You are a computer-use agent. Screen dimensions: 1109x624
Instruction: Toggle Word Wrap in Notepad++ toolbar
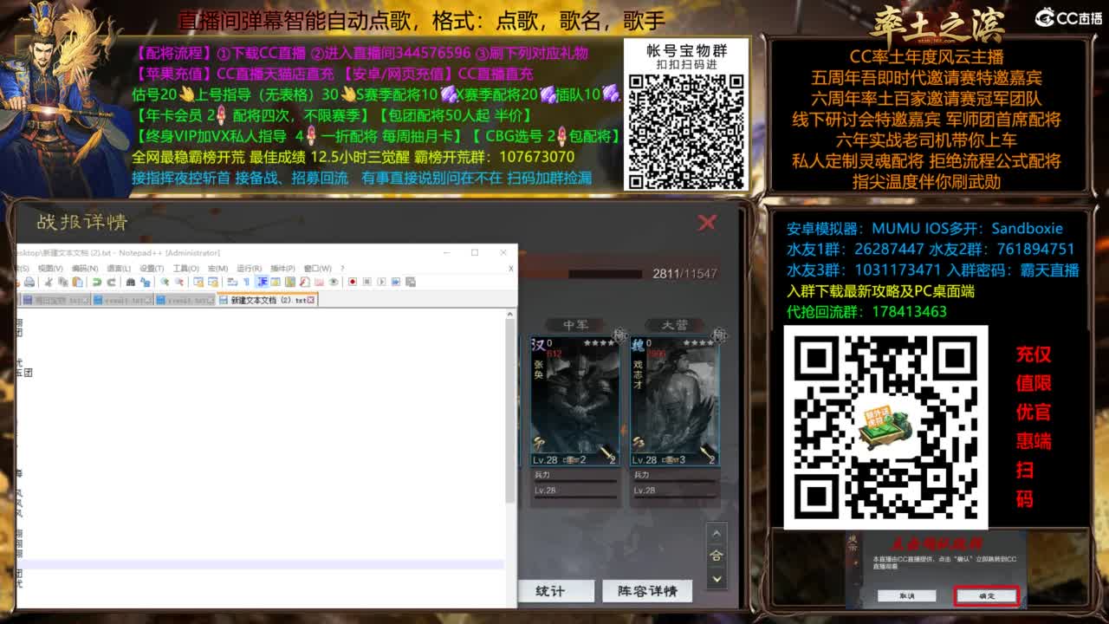pos(232,282)
